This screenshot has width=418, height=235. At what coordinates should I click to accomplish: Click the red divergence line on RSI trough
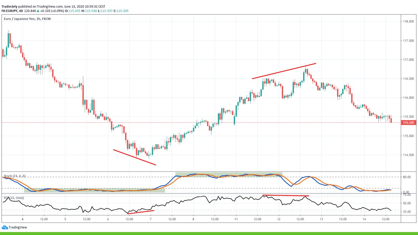click(141, 212)
